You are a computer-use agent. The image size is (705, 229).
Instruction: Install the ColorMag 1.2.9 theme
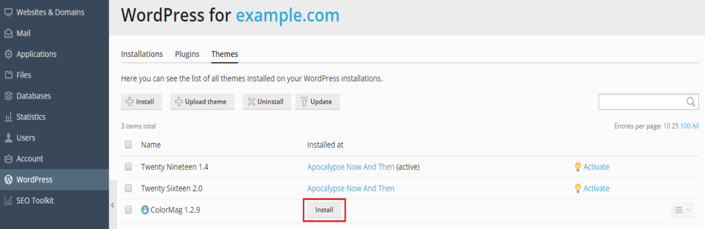(324, 210)
